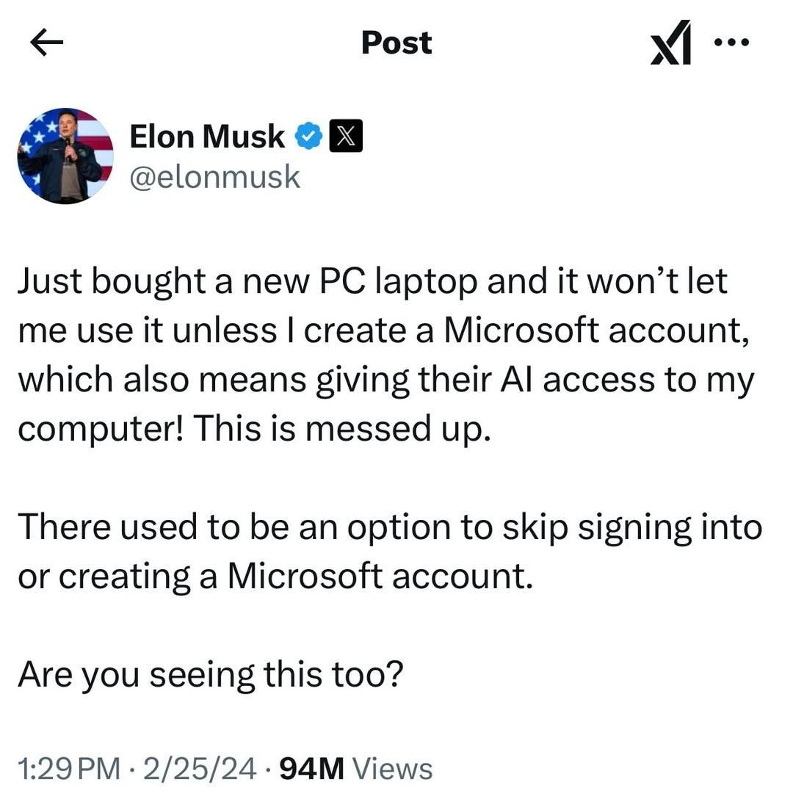Click the back arrow to return

pyautogui.click(x=46, y=43)
